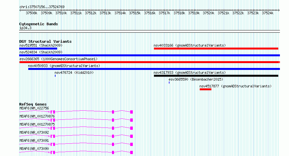Open MEAF6|NR_073090 transcript label
Image resolution: width=289 pixels, height=156 pixels.
(34, 149)
